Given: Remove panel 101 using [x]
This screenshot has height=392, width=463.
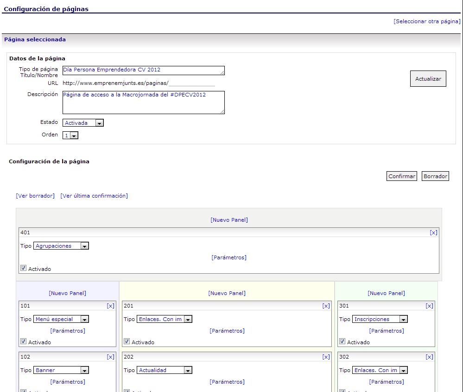Looking at the screenshot, I should coord(110,306).
